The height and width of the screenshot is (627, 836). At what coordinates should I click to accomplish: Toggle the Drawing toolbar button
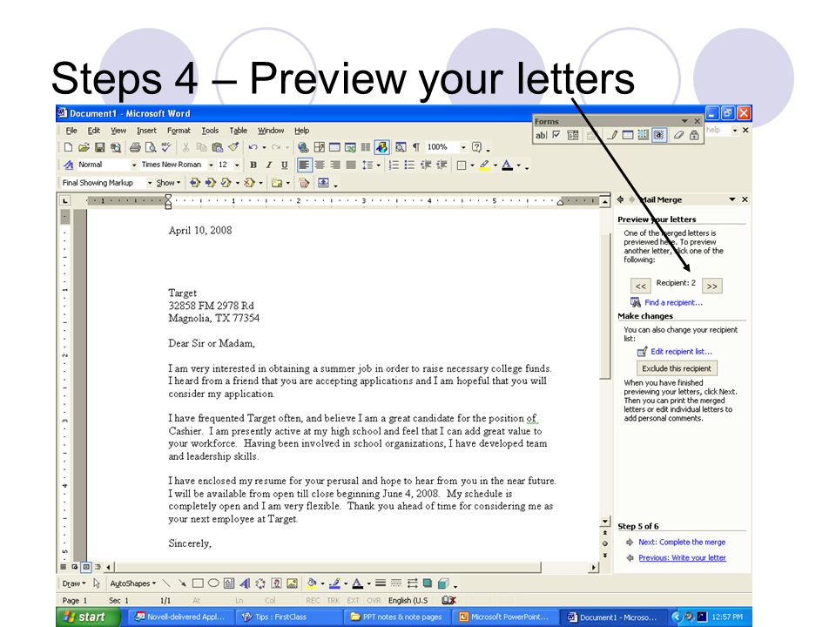pyautogui.click(x=381, y=147)
